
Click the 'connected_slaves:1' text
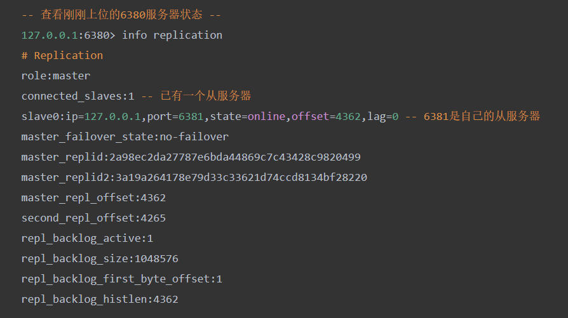[x=78, y=96]
